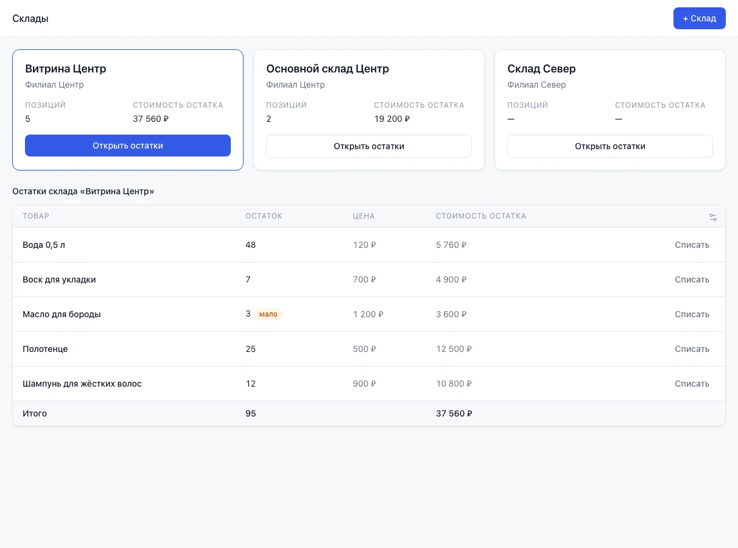Open stock for Основной склад Центр
This screenshot has height=548, width=738.
point(369,146)
